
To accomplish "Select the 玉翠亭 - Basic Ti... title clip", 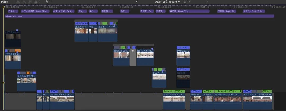I will tap(227, 11).
